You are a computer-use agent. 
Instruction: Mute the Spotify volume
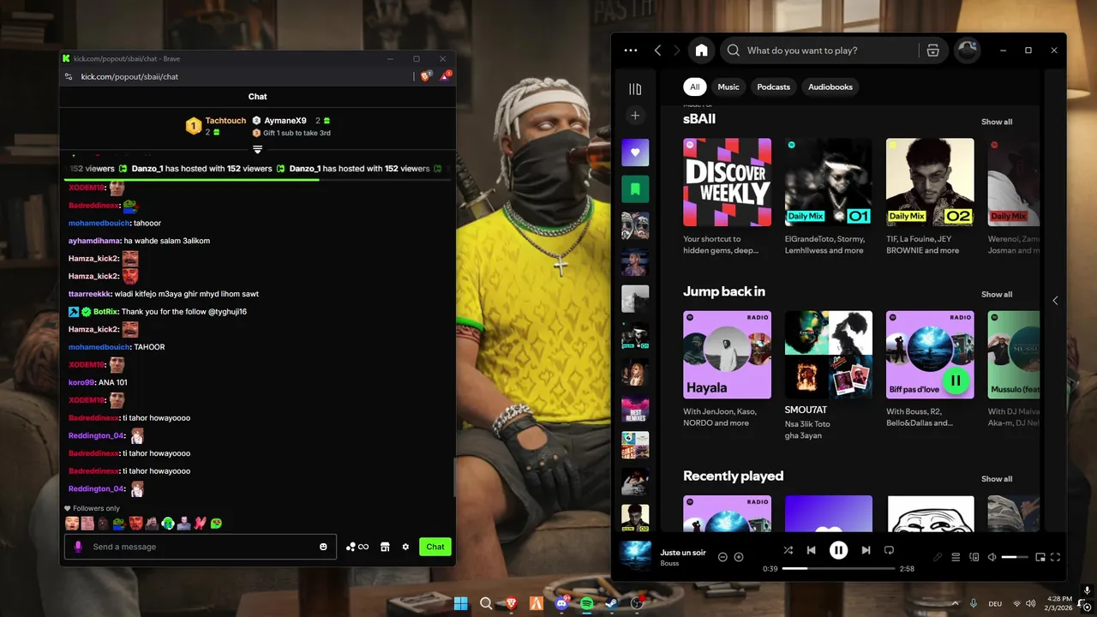(992, 557)
